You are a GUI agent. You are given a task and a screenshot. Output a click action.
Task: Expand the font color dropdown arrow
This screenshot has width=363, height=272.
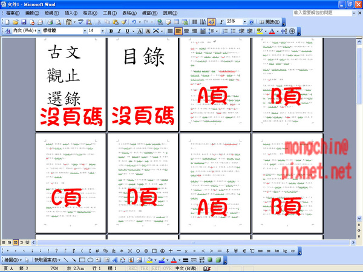coord(278,31)
